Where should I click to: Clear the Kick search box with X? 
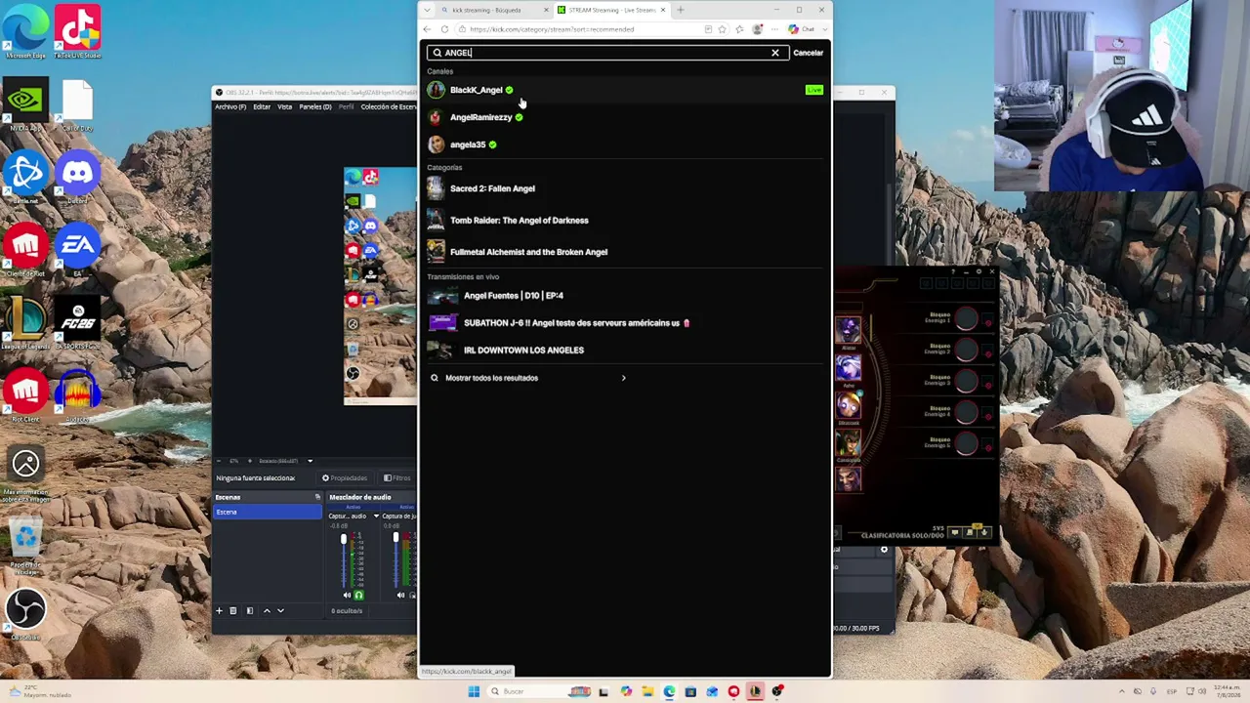pyautogui.click(x=775, y=53)
